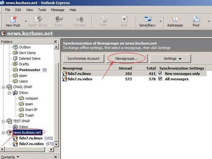Open the Settings dropdown button
Image resolution: width=212 pixels, height=159 pixels.
click(x=170, y=59)
